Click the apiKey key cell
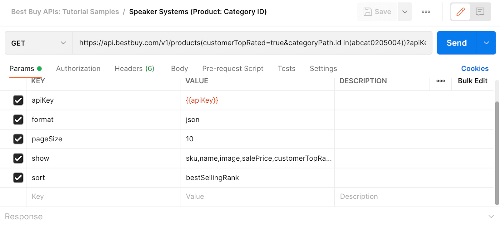Viewport: 500px width, 244px height. click(103, 100)
